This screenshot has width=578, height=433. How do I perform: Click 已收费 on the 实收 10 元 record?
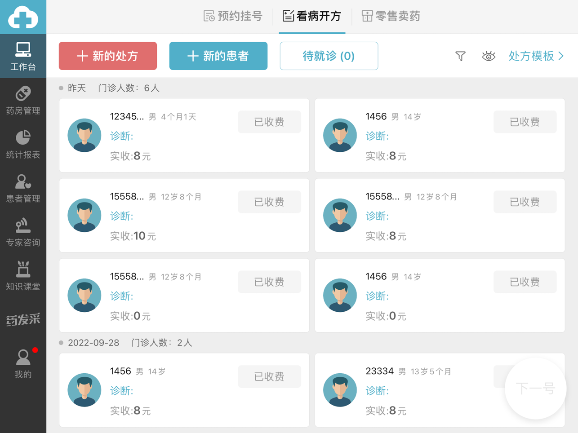(x=269, y=202)
